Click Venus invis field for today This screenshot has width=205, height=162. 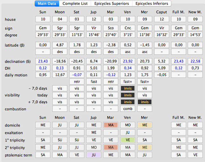pos(128,95)
